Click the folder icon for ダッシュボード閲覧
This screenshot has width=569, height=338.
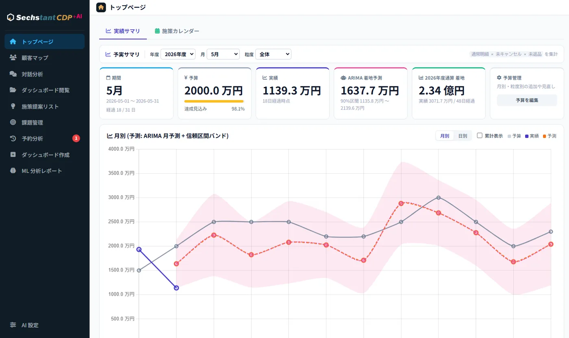pos(13,90)
